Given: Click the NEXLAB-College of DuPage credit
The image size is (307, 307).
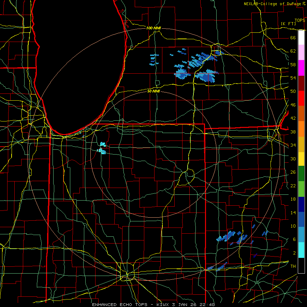Looking at the screenshot, I should (x=273, y=4).
